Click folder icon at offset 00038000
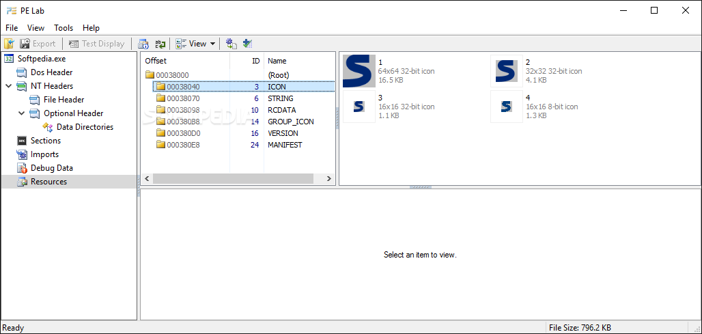Image resolution: width=702 pixels, height=334 pixels. pyautogui.click(x=150, y=74)
